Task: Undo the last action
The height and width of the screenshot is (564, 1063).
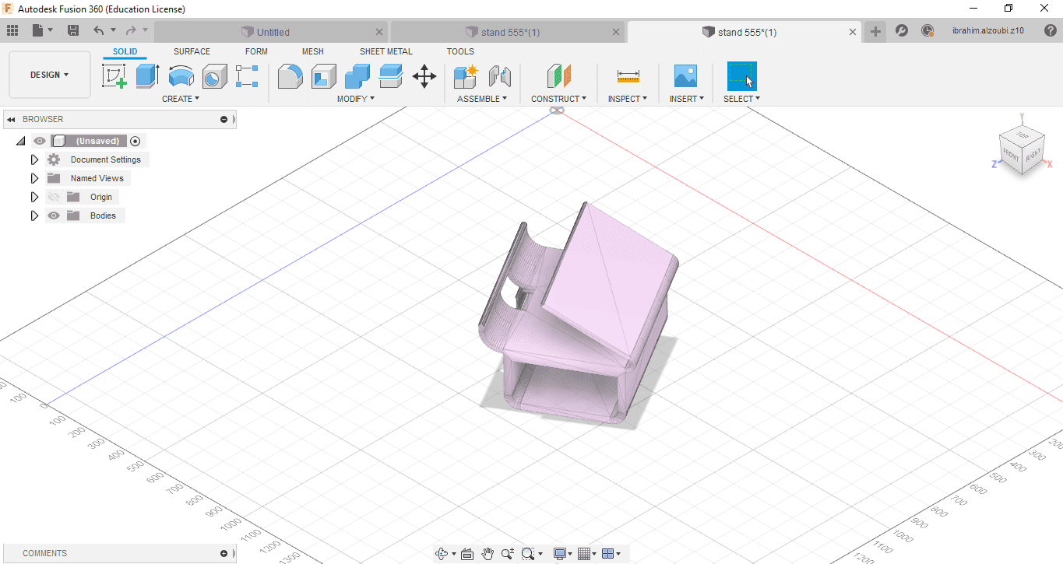Action: (x=98, y=31)
